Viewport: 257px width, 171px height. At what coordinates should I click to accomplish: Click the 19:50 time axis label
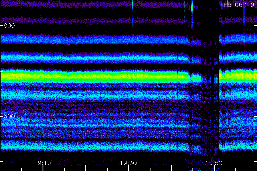click(214, 163)
